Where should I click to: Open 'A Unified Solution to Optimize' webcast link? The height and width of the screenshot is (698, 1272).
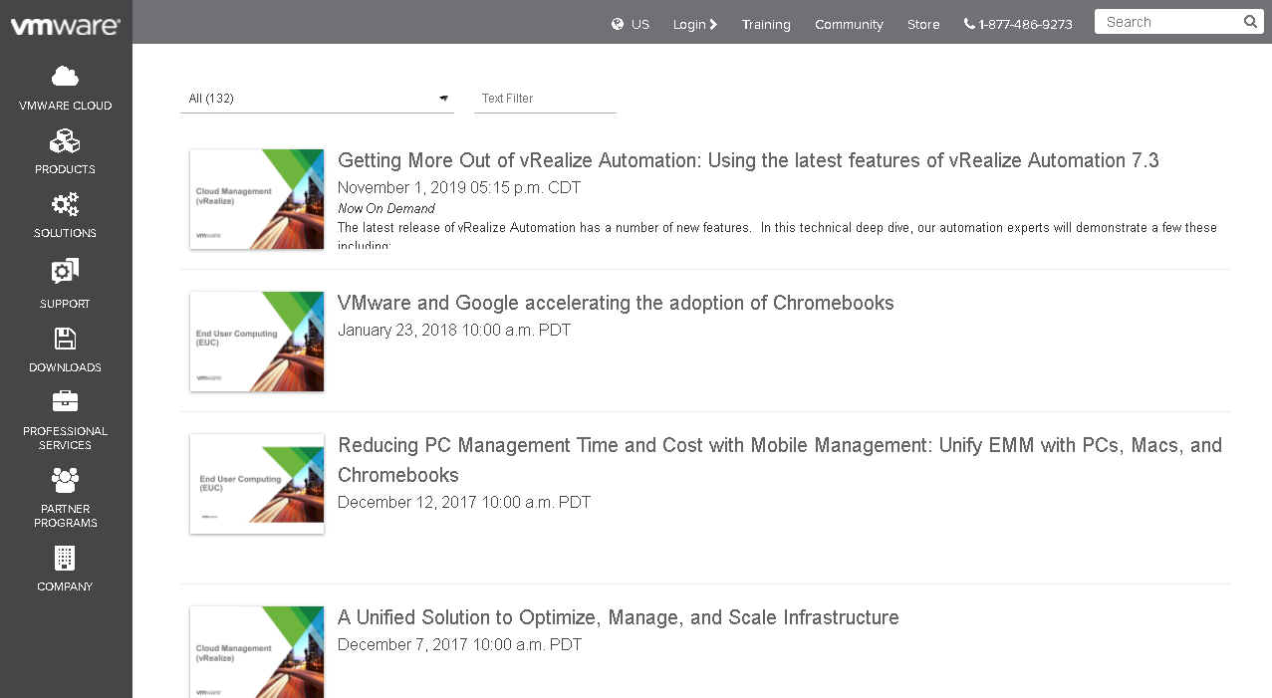[x=618, y=617]
